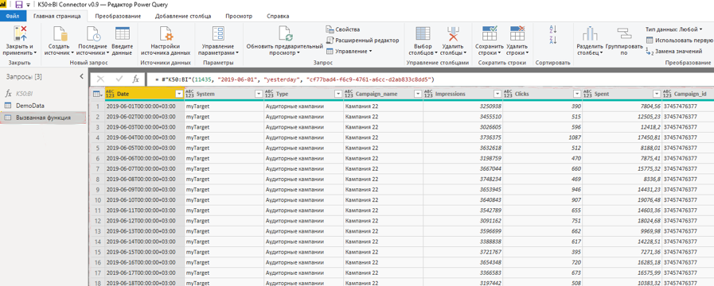Screen dimensions: 714x286
Task: Switch to Преобразование tab
Action: (x=118, y=16)
